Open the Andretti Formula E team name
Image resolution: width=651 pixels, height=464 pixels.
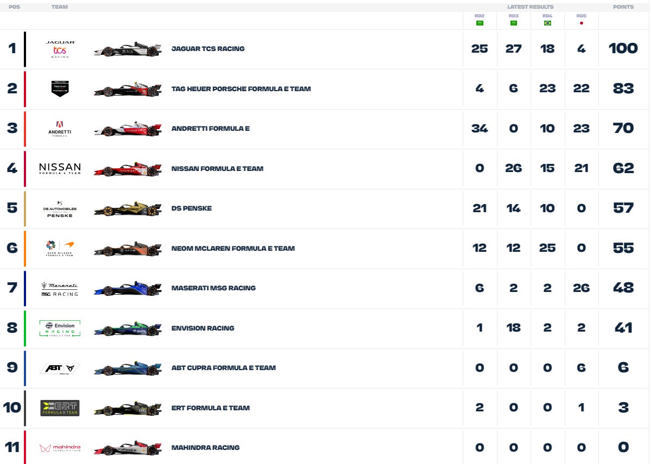click(210, 129)
